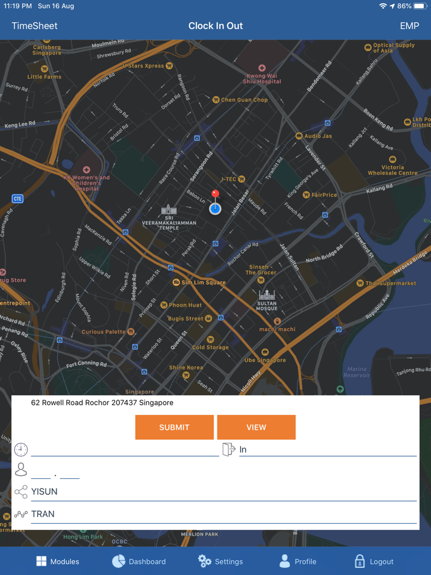Tap the Chen Guan Chop map marker
Image resolution: width=431 pixels, height=575 pixels.
click(x=216, y=99)
